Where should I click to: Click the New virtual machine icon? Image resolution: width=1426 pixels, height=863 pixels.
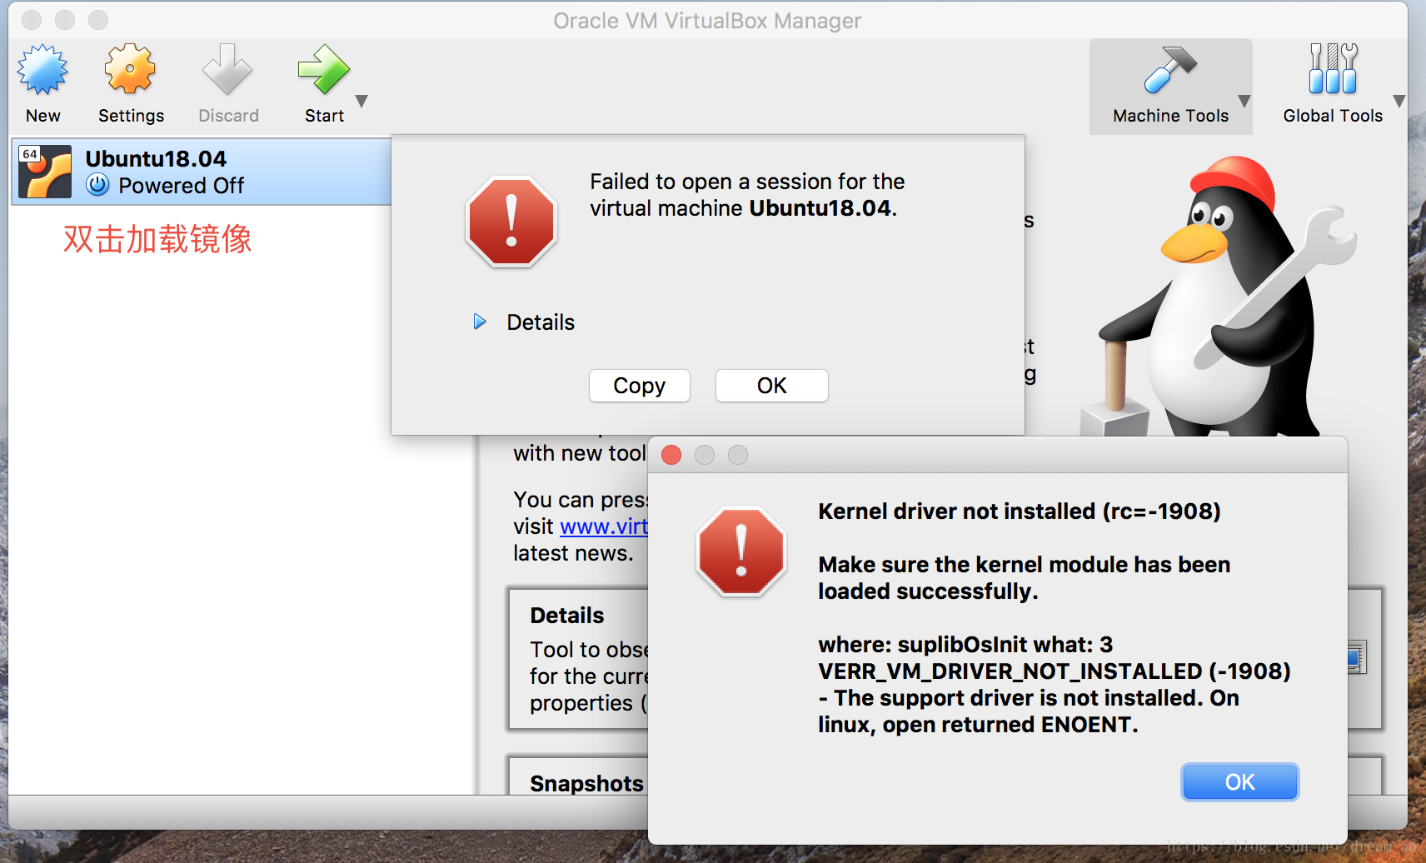[x=42, y=70]
